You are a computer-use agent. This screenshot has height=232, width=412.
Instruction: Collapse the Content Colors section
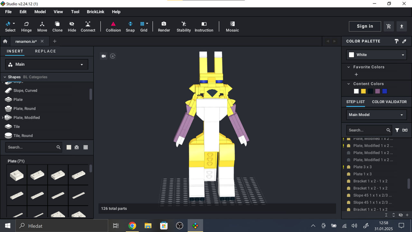click(x=348, y=84)
